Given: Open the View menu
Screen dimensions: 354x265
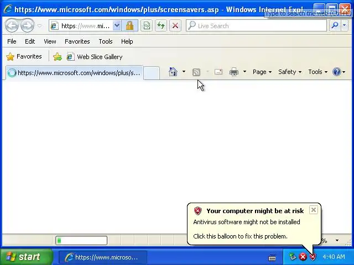Looking at the screenshot, I should tap(50, 41).
